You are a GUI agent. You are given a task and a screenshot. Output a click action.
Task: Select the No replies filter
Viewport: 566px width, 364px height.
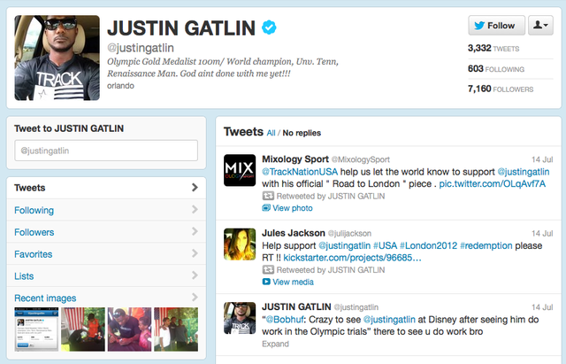click(302, 133)
